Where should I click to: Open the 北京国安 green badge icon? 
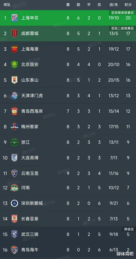point(14,64)
